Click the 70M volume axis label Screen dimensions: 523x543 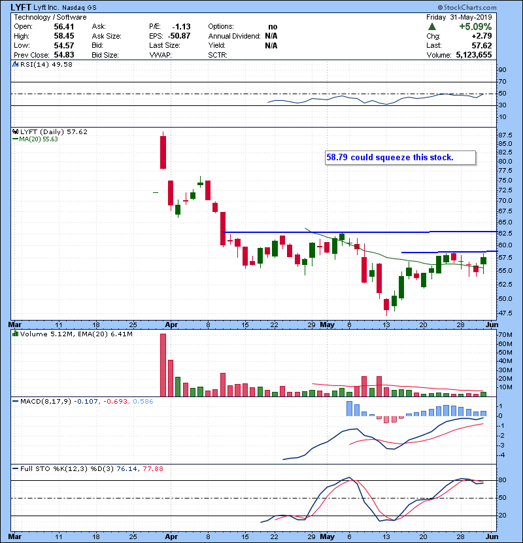point(505,335)
